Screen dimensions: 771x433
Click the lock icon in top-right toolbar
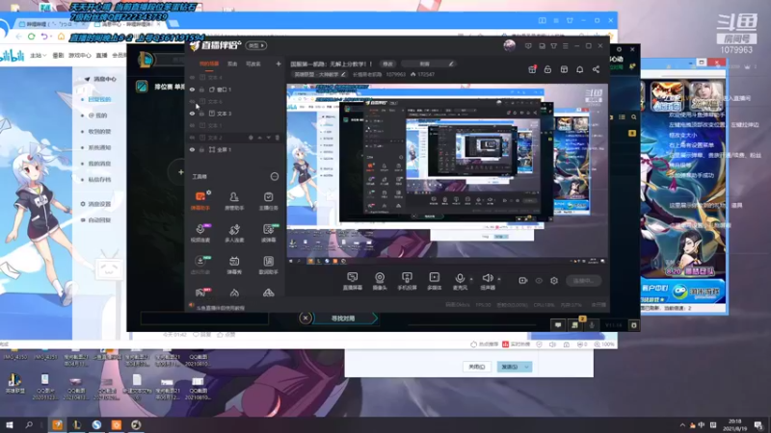coord(547,69)
